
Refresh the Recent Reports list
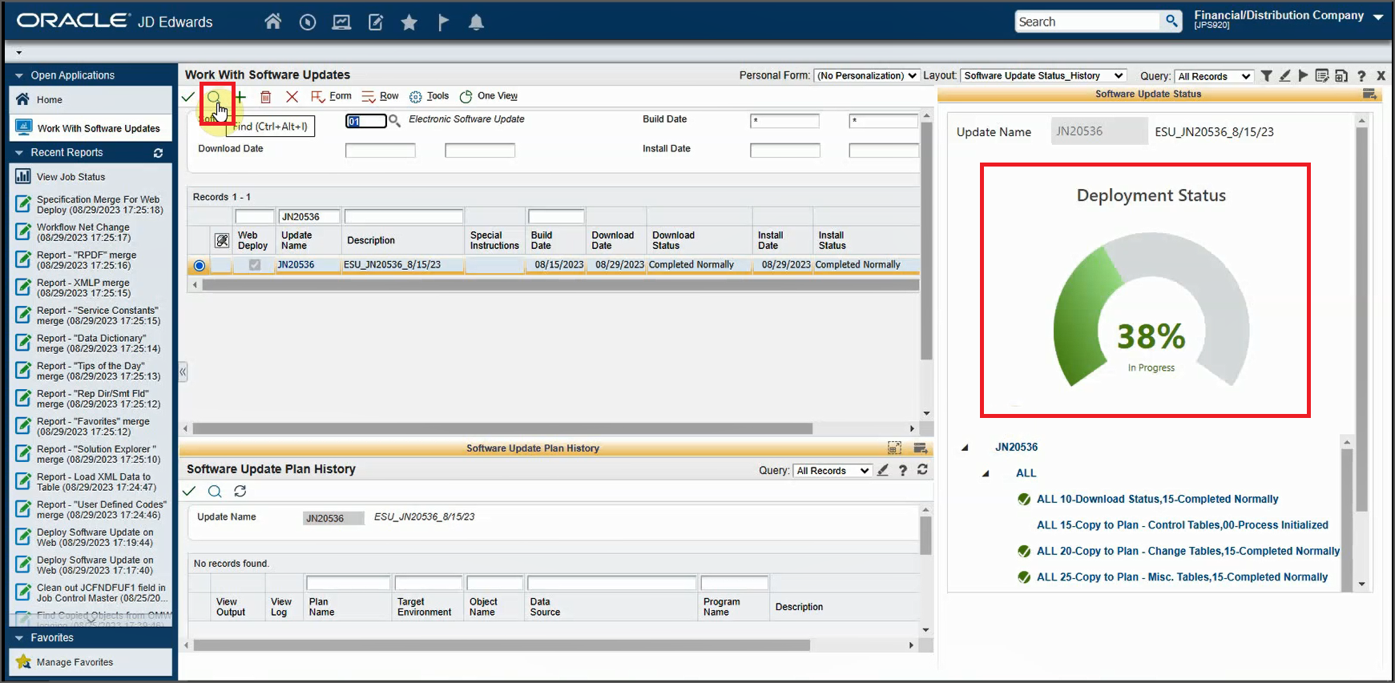[159, 153]
